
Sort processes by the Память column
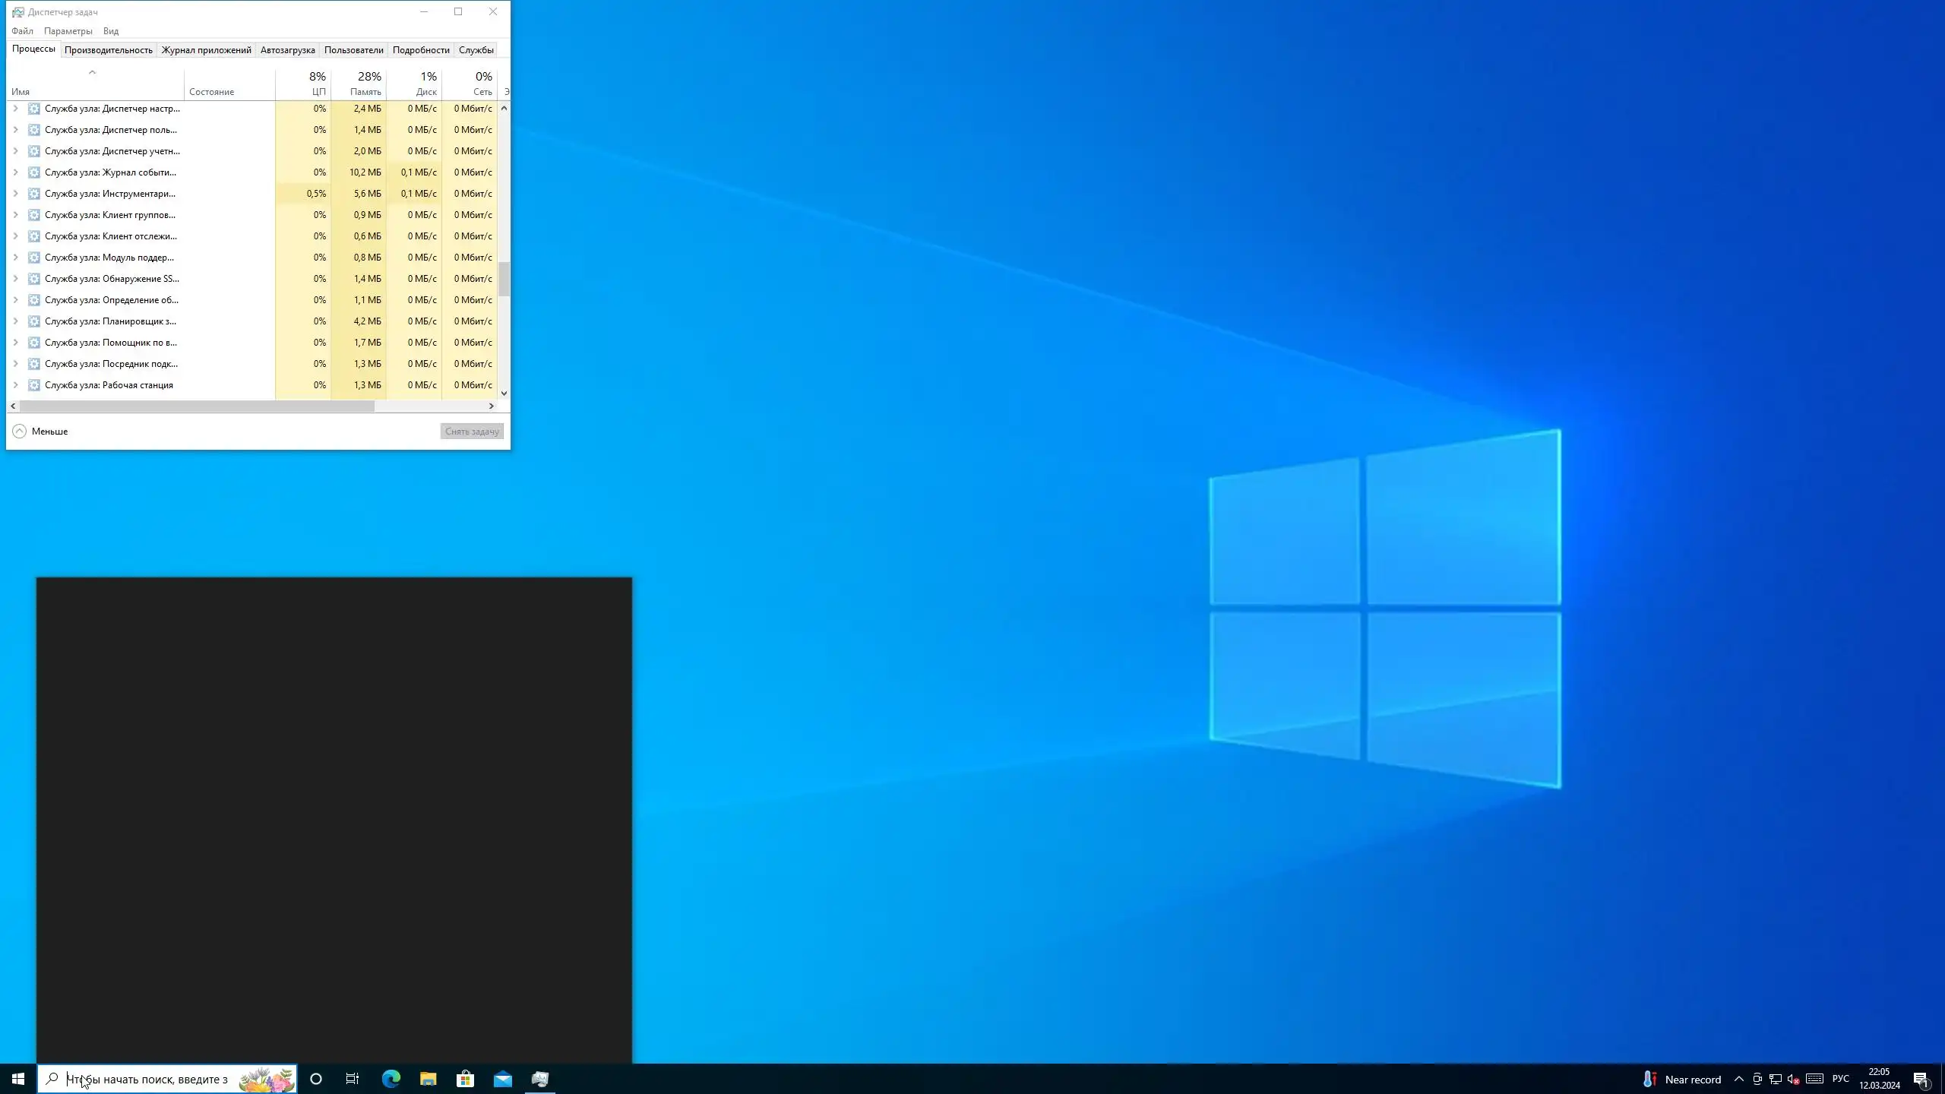pyautogui.click(x=365, y=84)
